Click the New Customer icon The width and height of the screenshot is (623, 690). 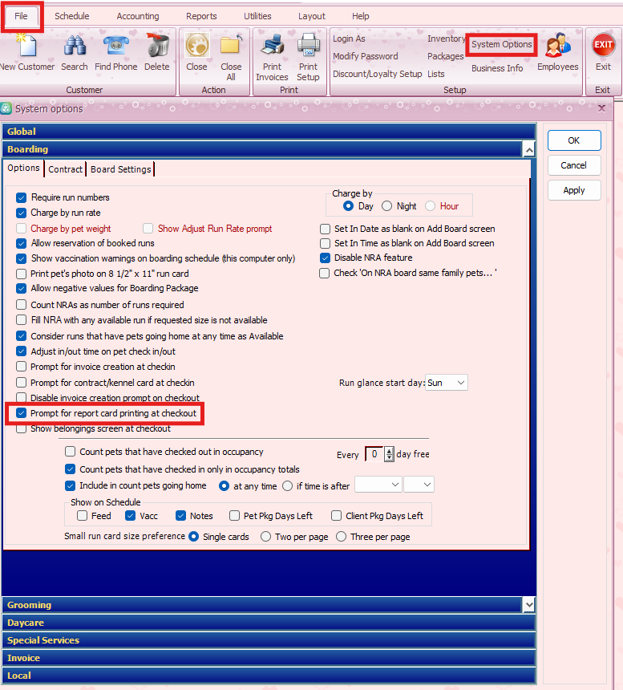tap(26, 45)
